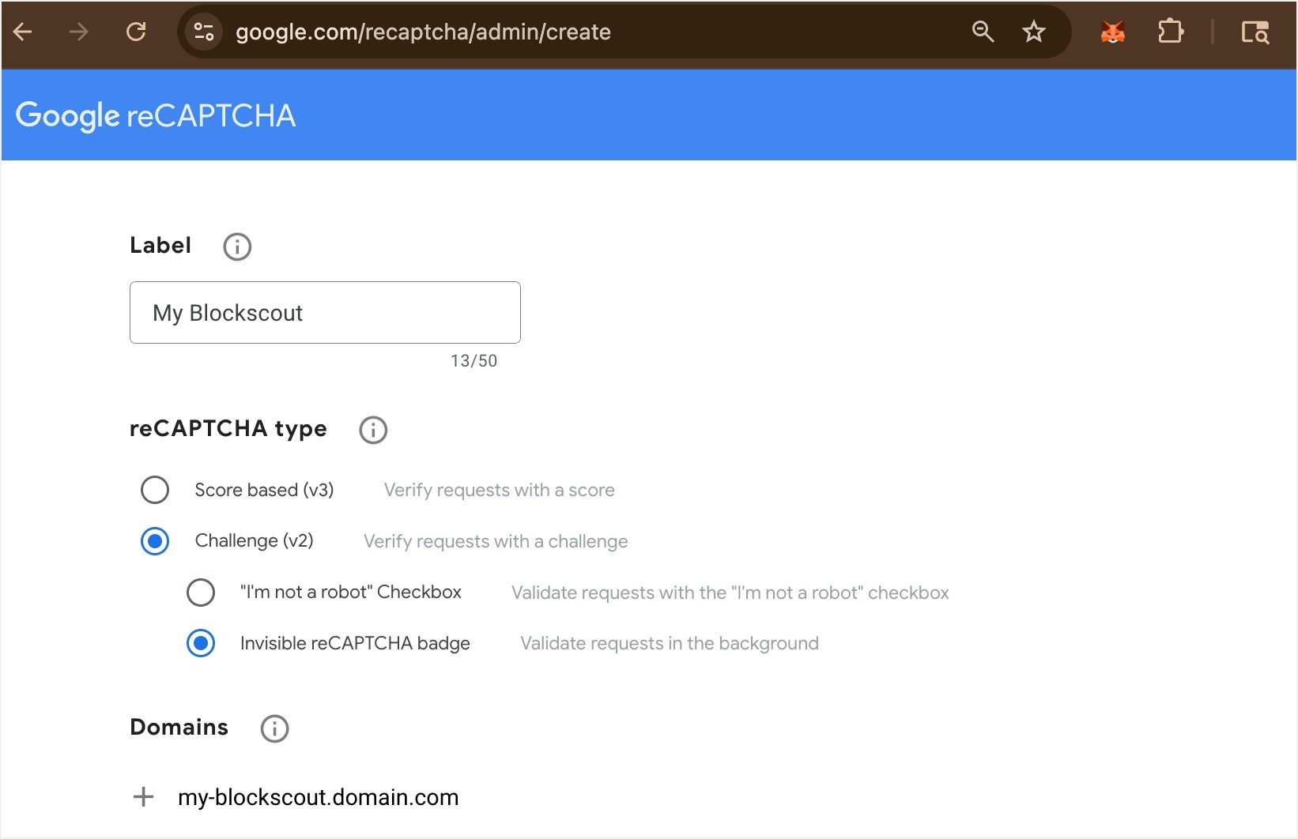Choose "I'm not a robot" Checkbox option

coord(201,593)
